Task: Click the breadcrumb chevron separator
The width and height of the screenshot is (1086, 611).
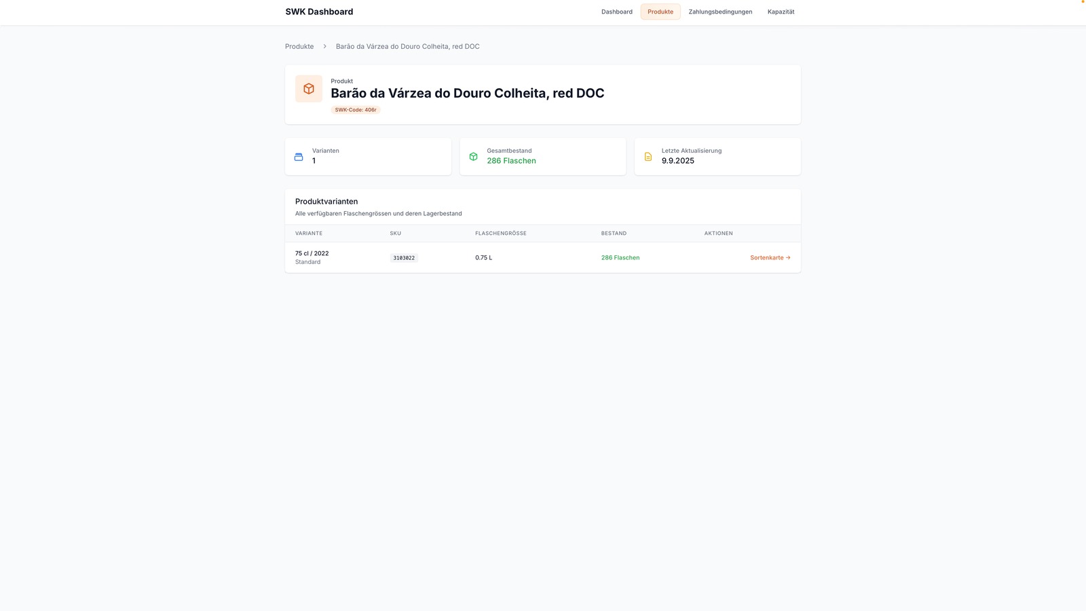Action: pyautogui.click(x=325, y=46)
